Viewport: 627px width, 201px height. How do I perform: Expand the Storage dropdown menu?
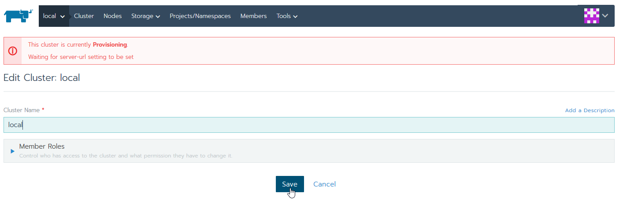145,16
